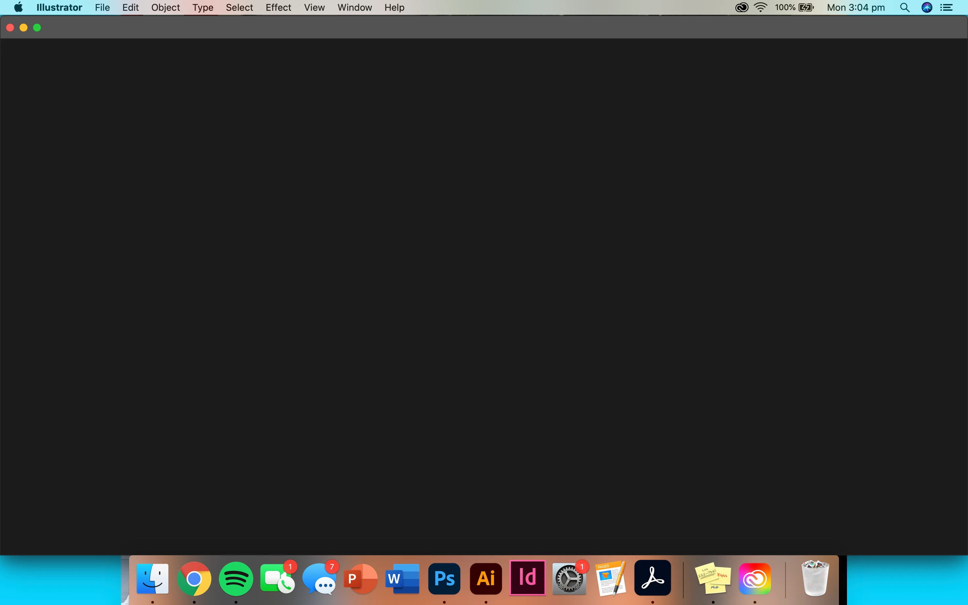
Task: Launch Google Chrome from dock
Action: (194, 578)
